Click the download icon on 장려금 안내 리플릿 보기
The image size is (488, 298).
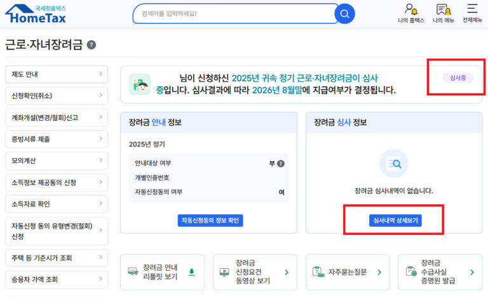pyautogui.click(x=192, y=272)
